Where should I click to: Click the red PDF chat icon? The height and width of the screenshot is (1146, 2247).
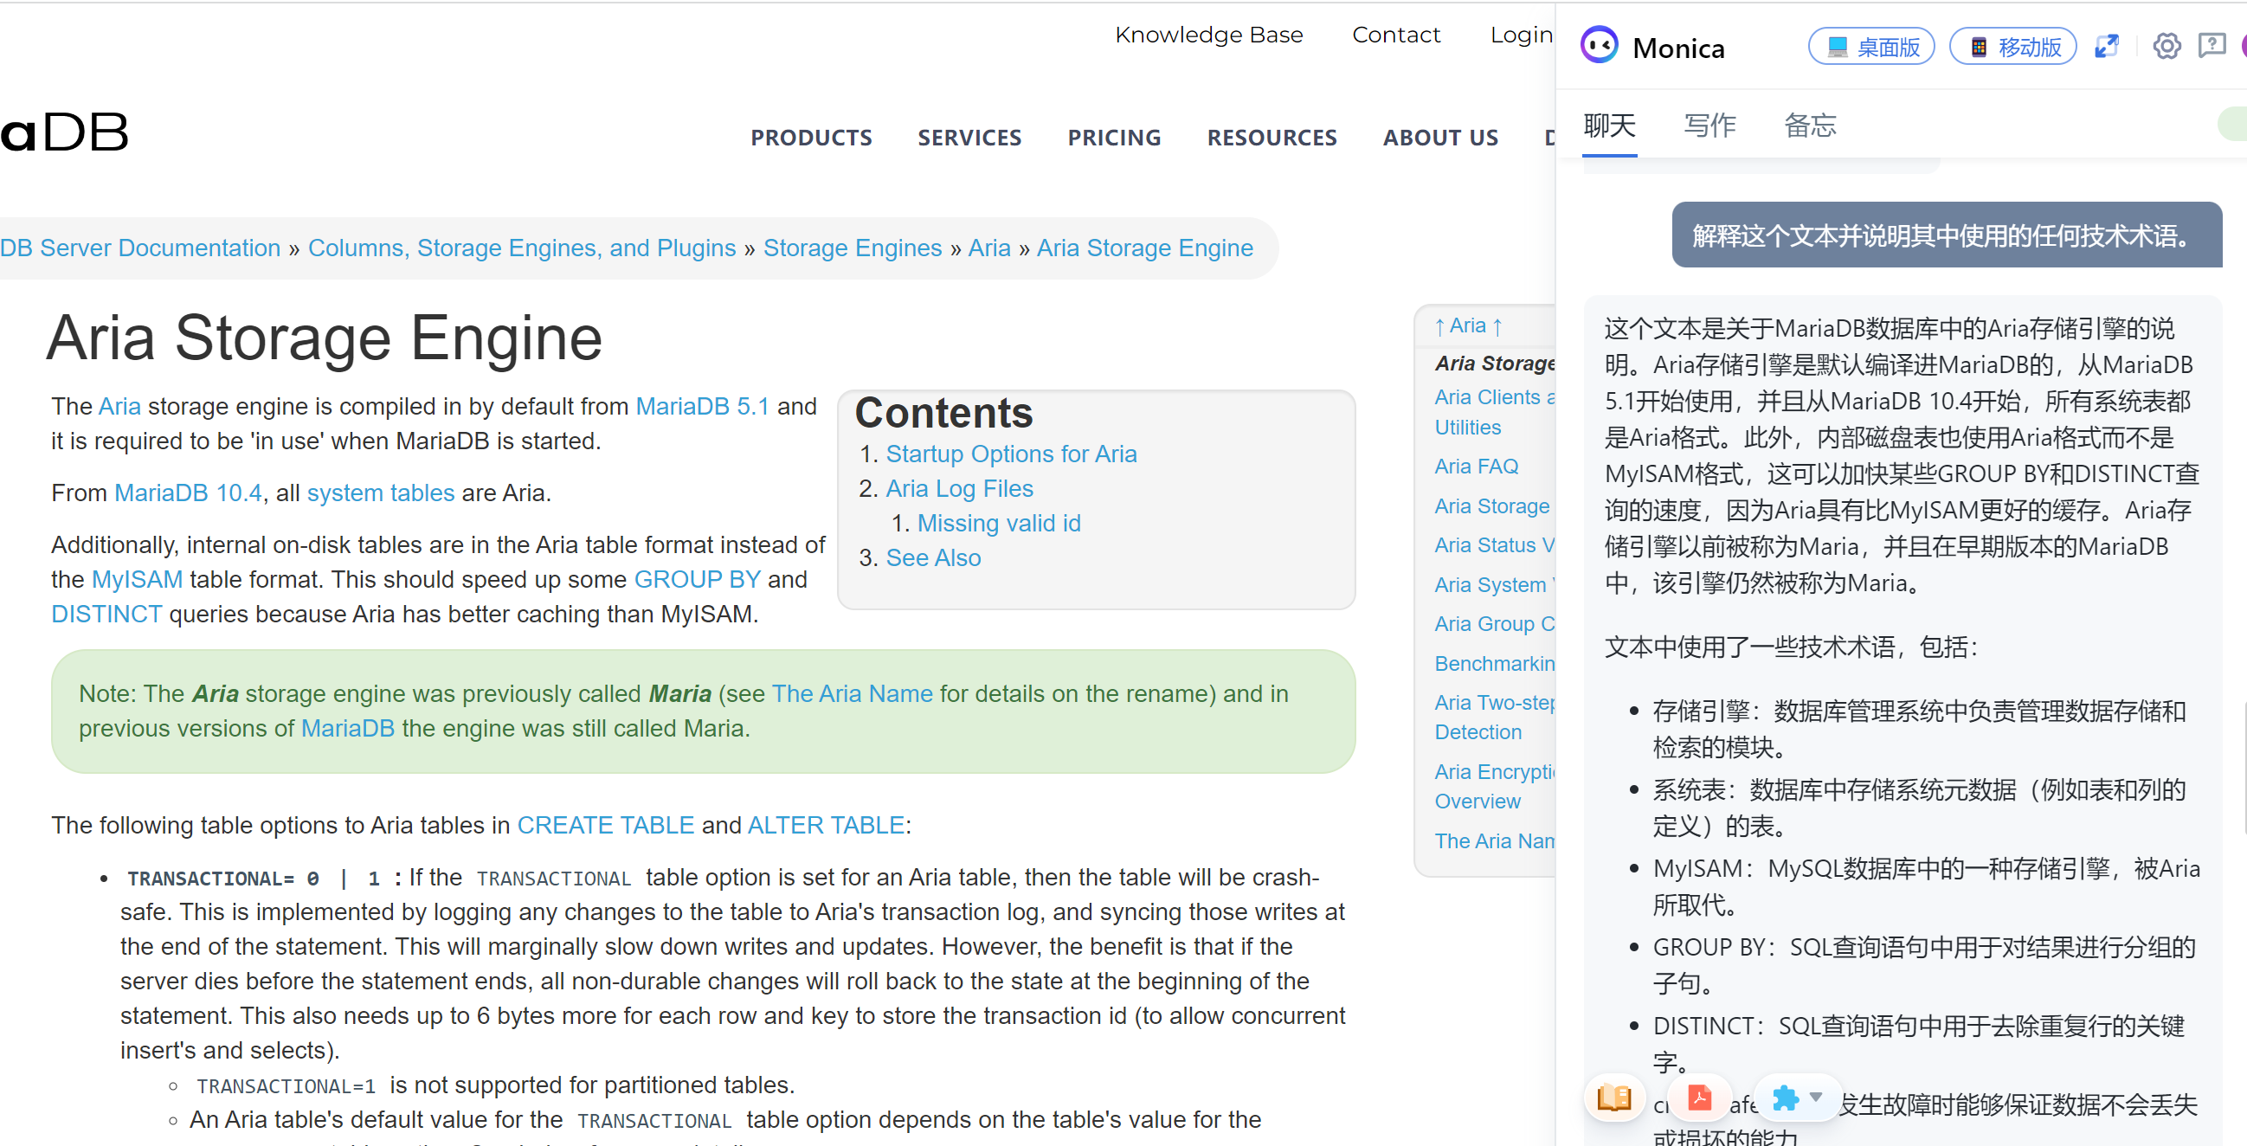point(1699,1098)
